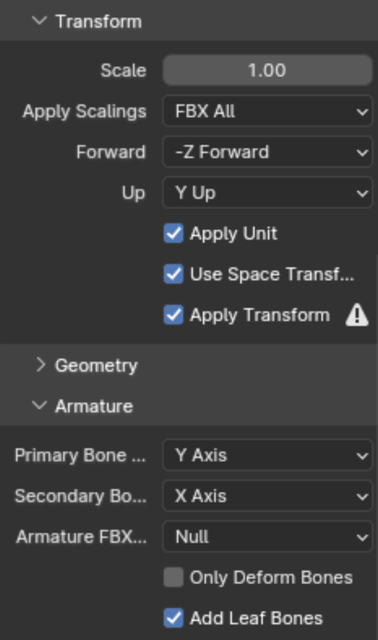Open the Armature FBX Null dropdown
378x640 pixels.
(x=268, y=536)
